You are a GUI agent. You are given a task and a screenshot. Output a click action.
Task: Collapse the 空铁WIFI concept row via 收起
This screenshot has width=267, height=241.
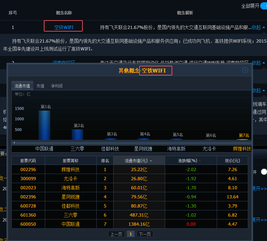point(258,27)
